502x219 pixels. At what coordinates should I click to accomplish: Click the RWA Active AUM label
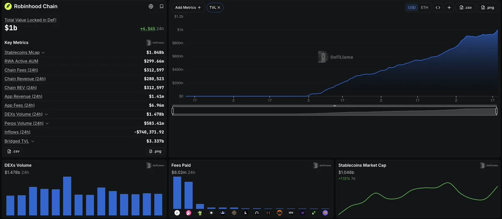click(21, 61)
